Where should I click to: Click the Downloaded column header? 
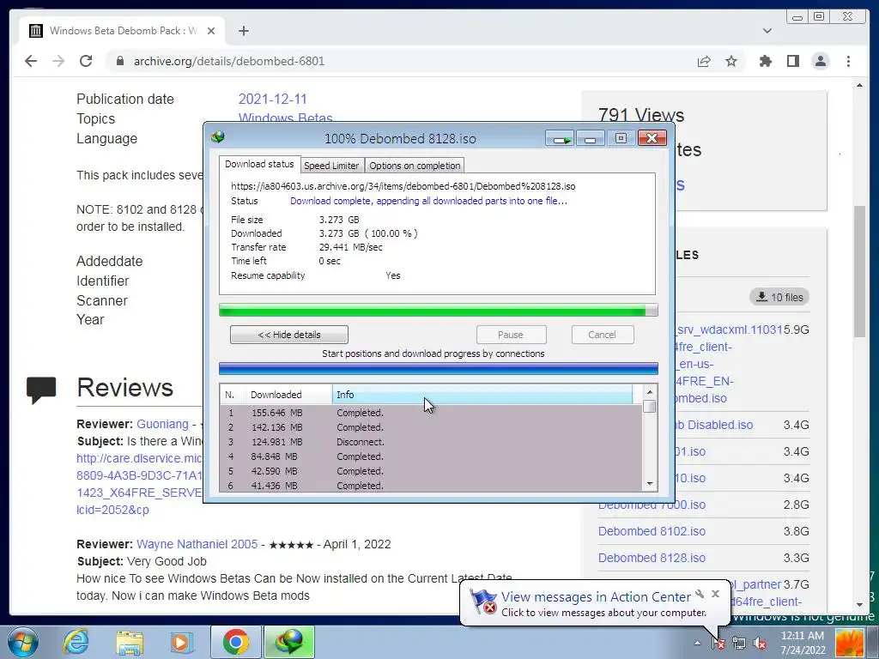coord(288,395)
